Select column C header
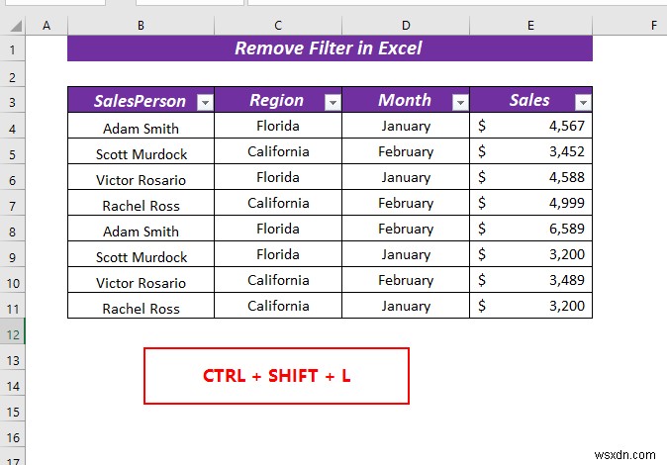Screen dimensions: 667x465 [278, 26]
